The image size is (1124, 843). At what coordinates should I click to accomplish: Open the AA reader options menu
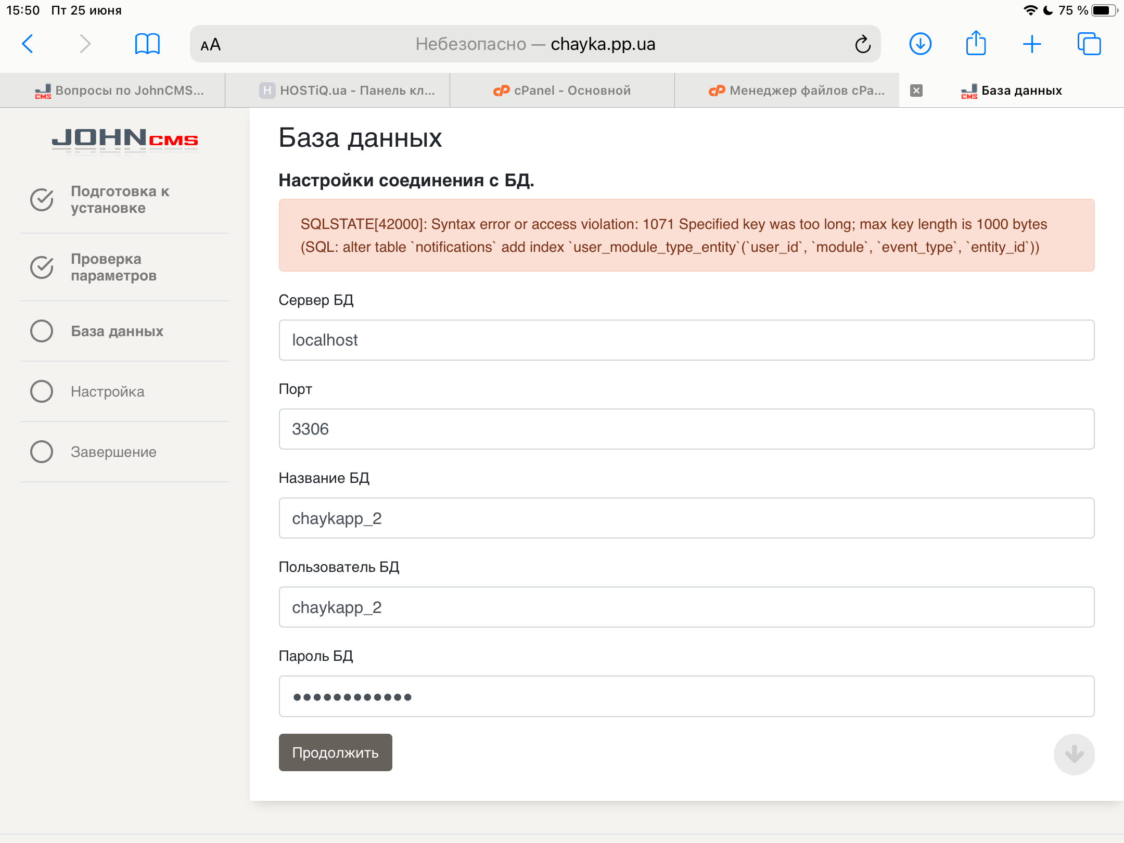[x=211, y=45]
